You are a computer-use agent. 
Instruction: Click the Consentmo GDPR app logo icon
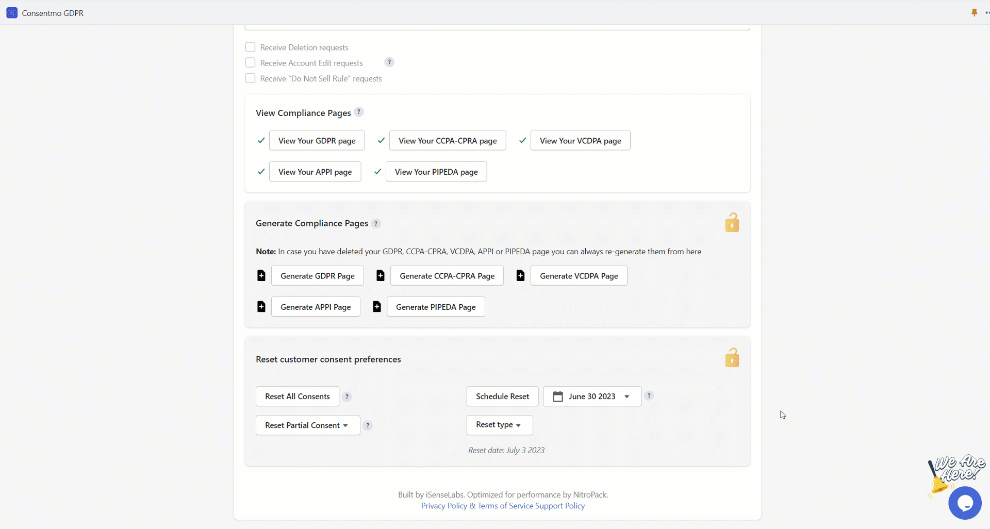tap(12, 13)
